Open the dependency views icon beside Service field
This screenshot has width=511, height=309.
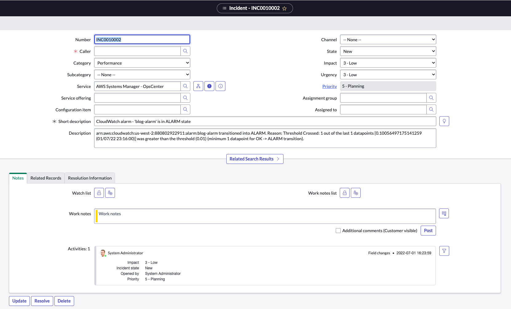click(x=198, y=86)
